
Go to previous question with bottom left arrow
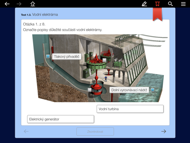(x=26, y=131)
